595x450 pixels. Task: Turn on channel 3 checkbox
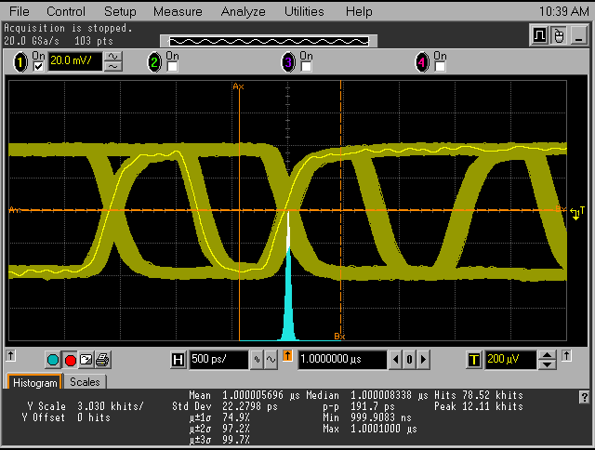(x=306, y=67)
